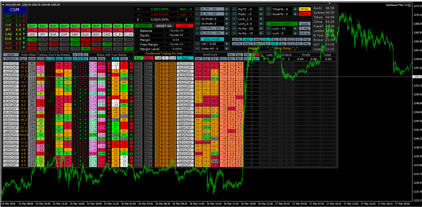Image resolution: width=422 pixels, height=207 pixels.
Task: Click the BUY button above the C_14 label
Action: click(128, 26)
